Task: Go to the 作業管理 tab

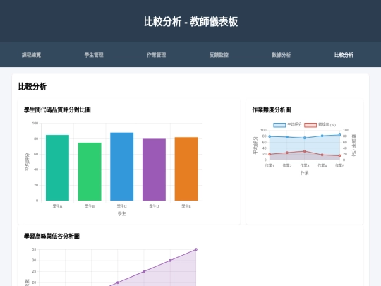Action: tap(156, 55)
